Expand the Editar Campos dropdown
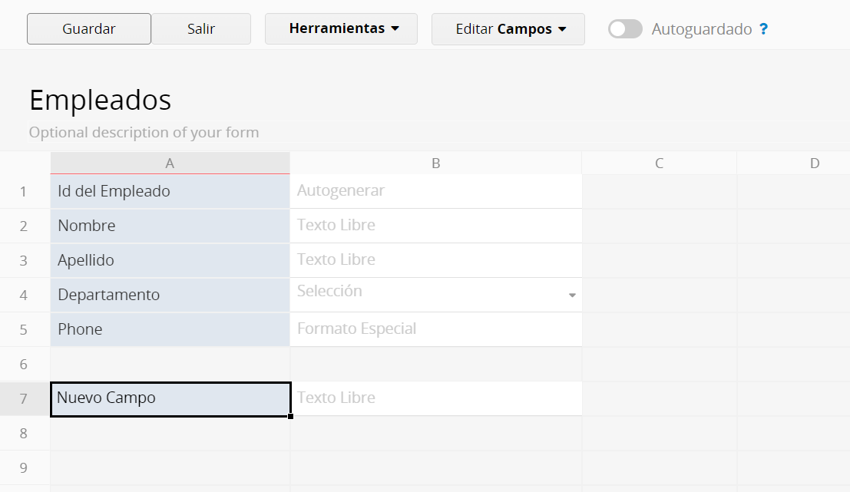850x492 pixels. point(508,28)
